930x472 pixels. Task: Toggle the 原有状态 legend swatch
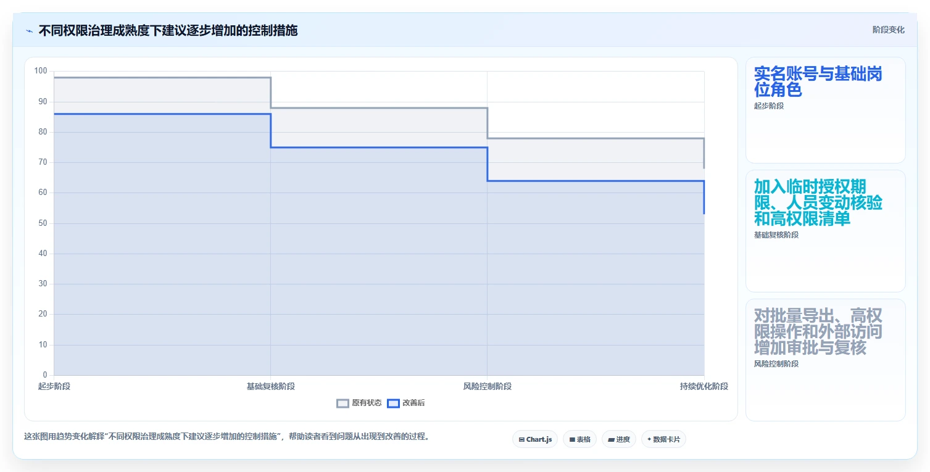pos(343,404)
